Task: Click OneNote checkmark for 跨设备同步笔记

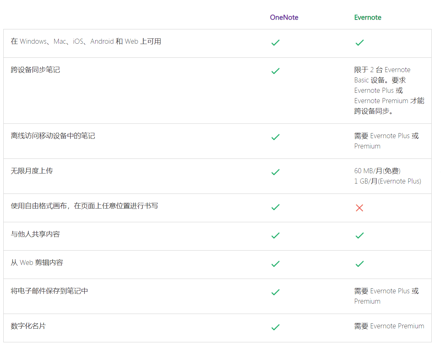Action: pos(275,71)
